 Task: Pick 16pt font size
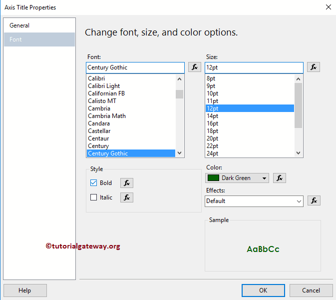pos(250,123)
